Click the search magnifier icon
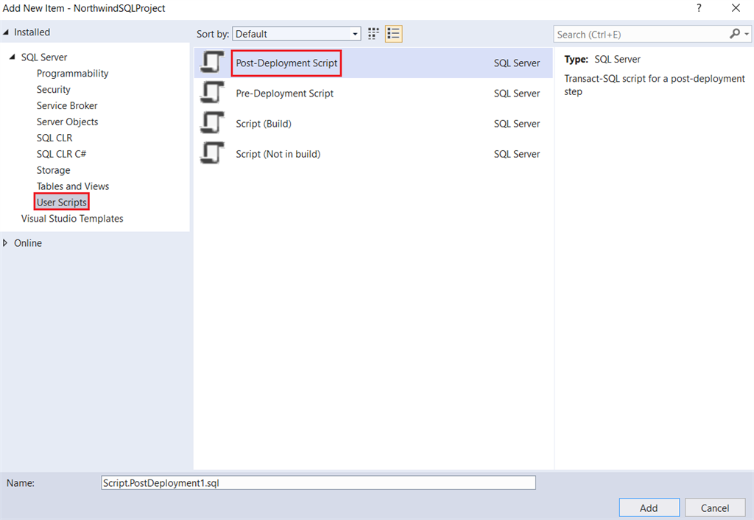 (735, 34)
